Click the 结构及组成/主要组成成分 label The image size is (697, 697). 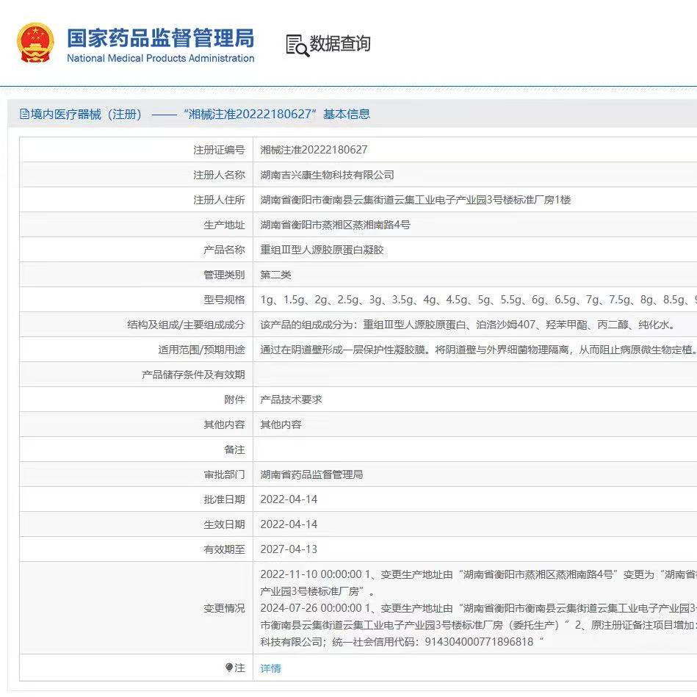pyautogui.click(x=187, y=325)
